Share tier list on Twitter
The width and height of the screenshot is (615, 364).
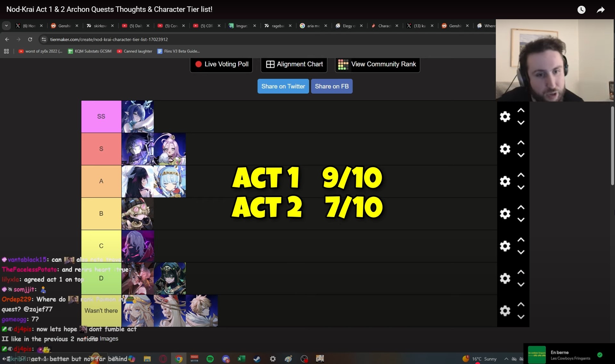(283, 86)
